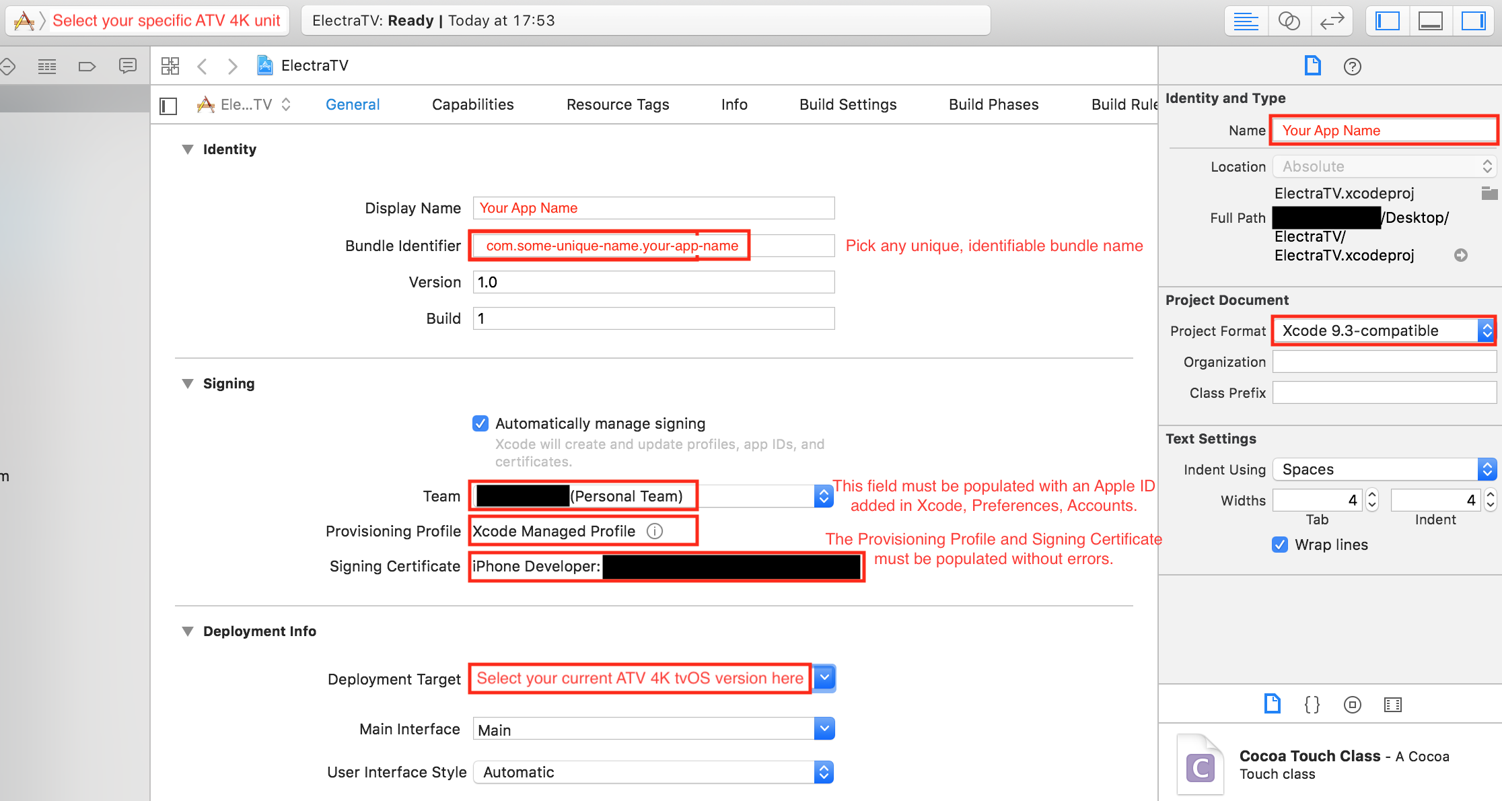Click the Version field
This screenshot has height=801, width=1502.
(653, 282)
